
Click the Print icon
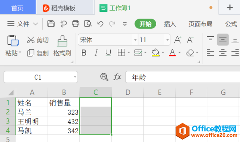point(76,24)
